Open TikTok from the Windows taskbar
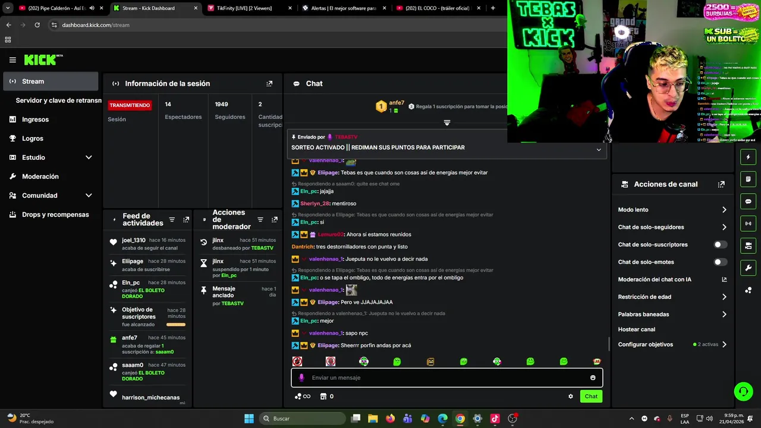The height and width of the screenshot is (428, 761). click(x=495, y=418)
